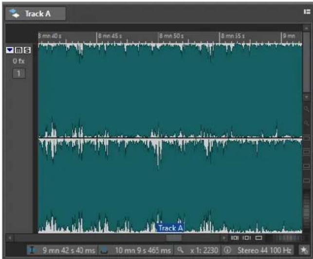Click the 8 mn 55 s ruler mark
Viewport: 313px width, 259px height.
(233, 36)
